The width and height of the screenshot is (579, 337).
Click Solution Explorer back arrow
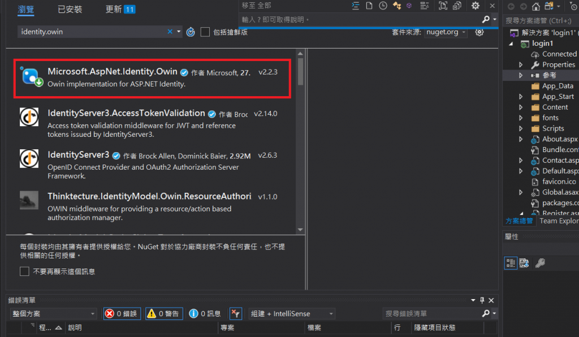tap(511, 6)
